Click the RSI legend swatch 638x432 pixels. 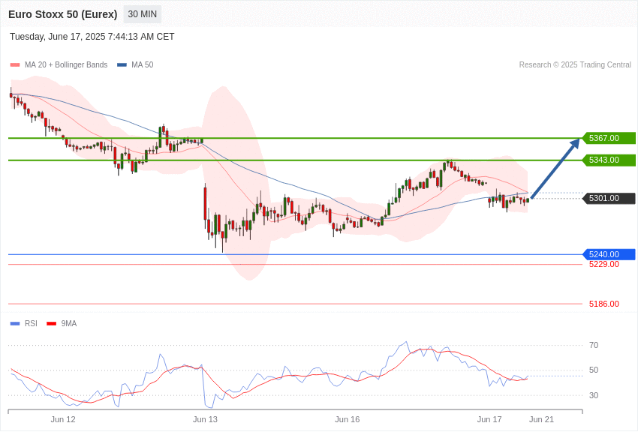[15, 323]
